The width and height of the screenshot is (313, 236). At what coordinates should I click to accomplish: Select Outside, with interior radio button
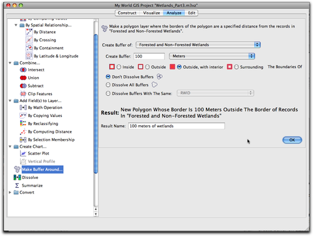(179, 67)
